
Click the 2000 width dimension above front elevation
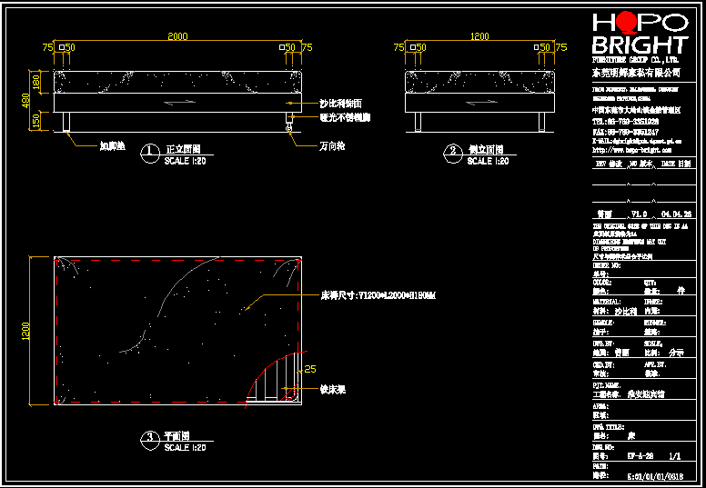coord(177,36)
